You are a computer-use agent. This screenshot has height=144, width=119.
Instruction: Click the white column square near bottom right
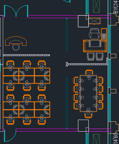point(83,126)
